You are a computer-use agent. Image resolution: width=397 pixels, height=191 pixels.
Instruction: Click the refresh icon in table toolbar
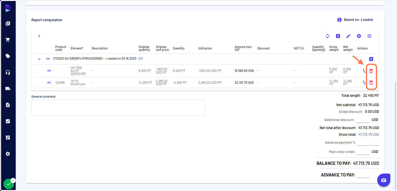pyautogui.click(x=328, y=36)
